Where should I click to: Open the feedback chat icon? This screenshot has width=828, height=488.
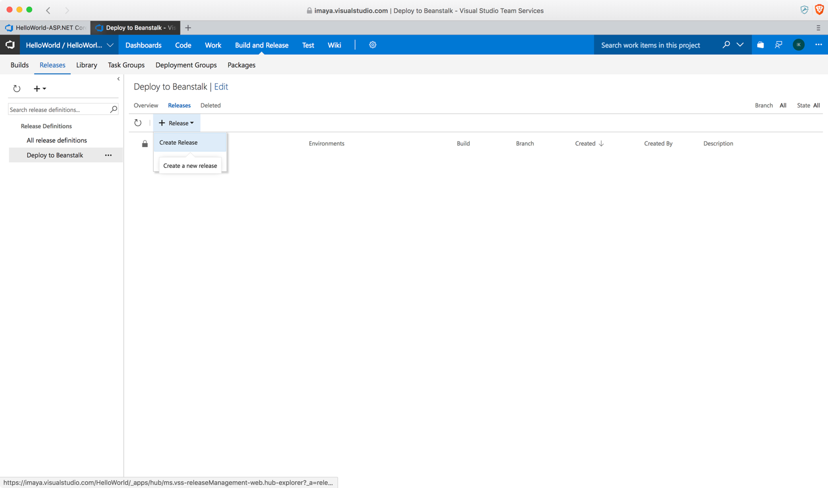[x=778, y=45]
